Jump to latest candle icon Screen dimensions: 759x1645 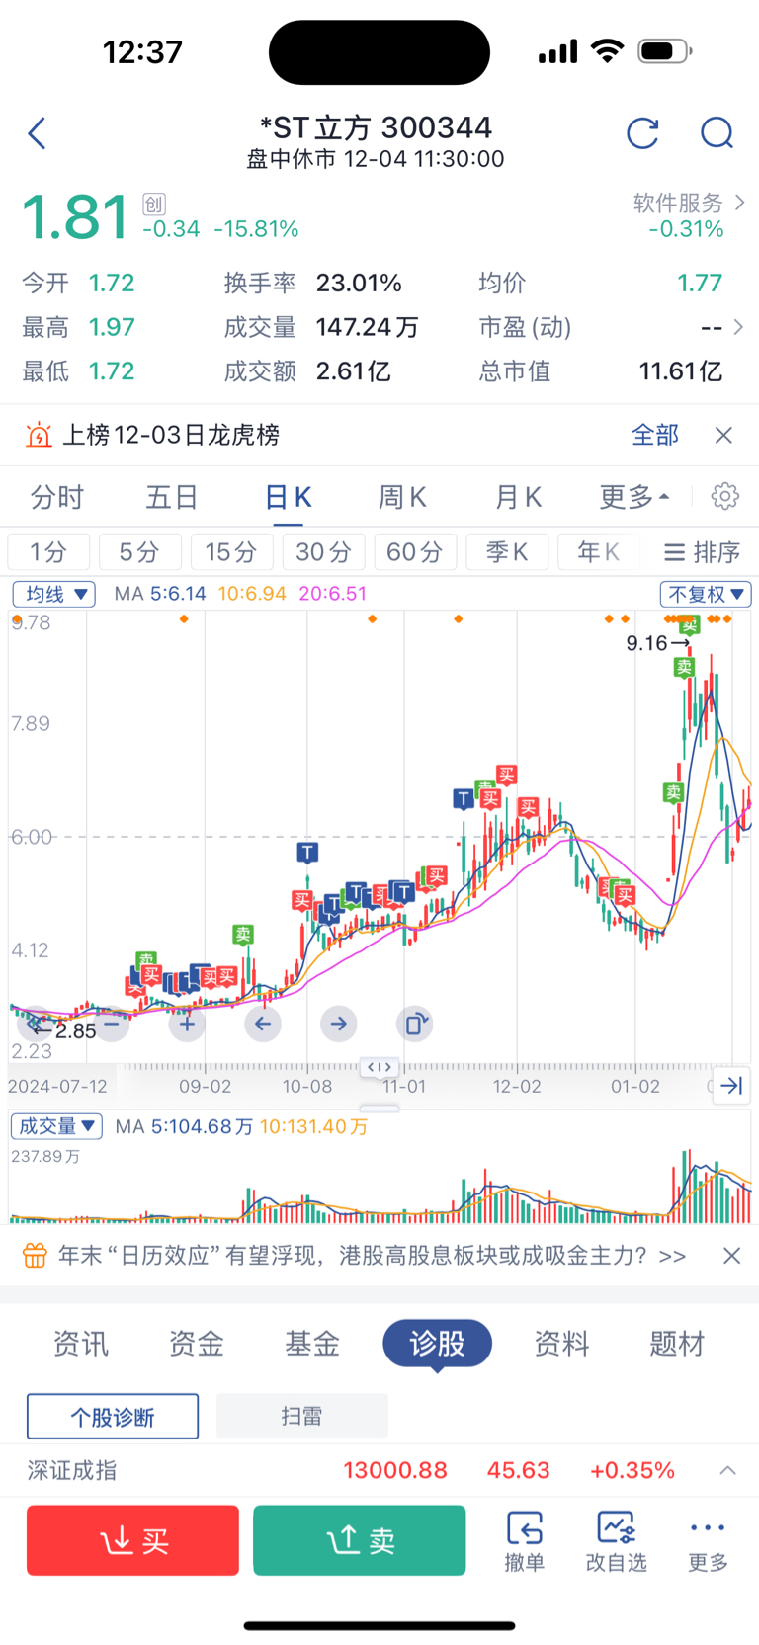pos(731,1086)
